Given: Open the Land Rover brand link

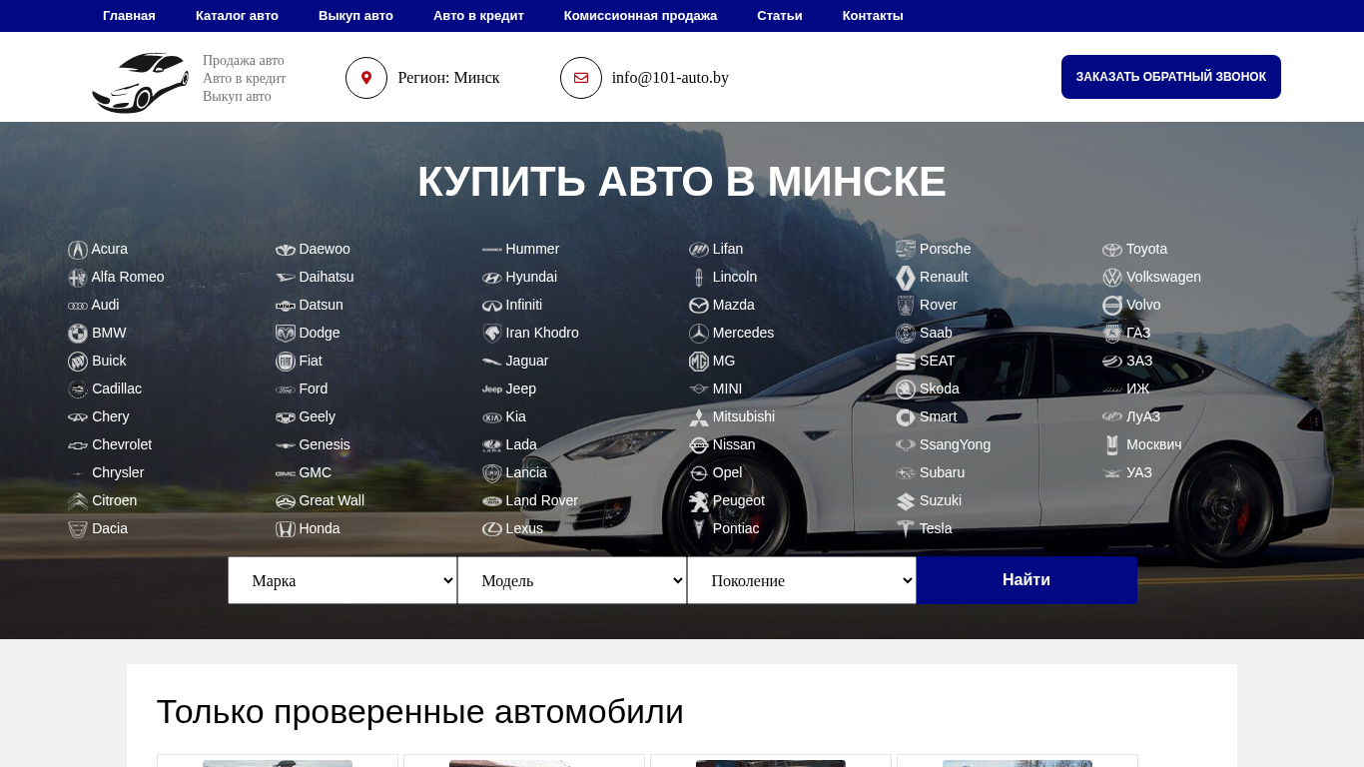Looking at the screenshot, I should tap(541, 501).
